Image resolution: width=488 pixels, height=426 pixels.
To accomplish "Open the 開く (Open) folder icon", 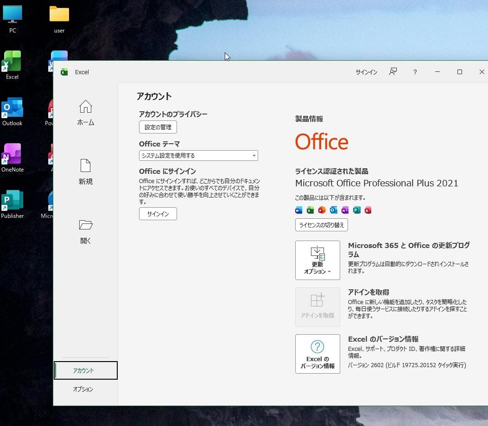I will point(86,224).
